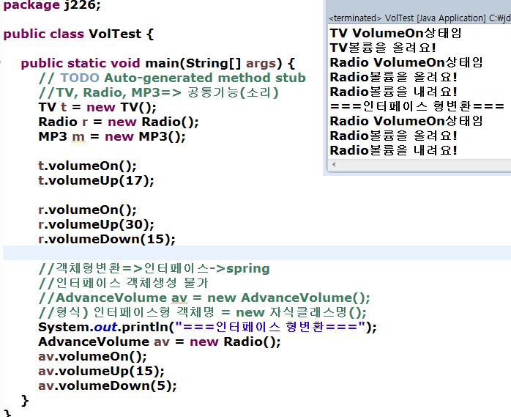This screenshot has height=417, width=511.
Task: Place cursor on 'Radio r = new Radio();'
Action: coord(119,122)
